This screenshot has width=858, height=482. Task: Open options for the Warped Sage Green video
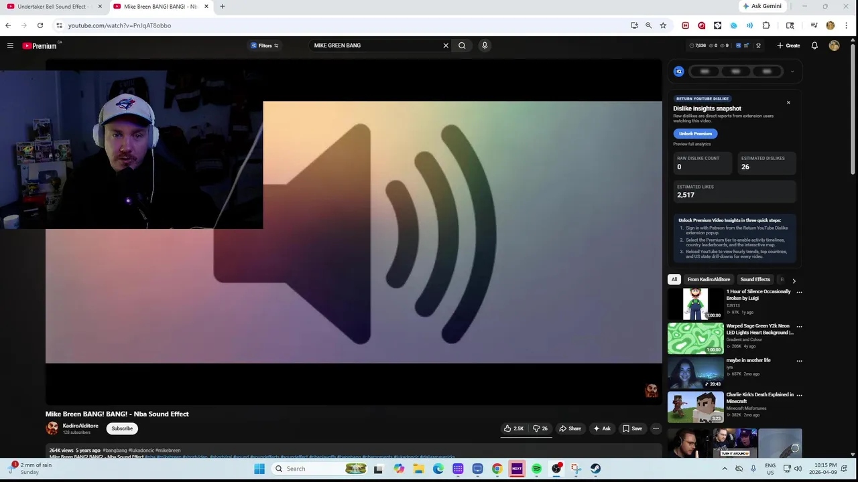(799, 327)
